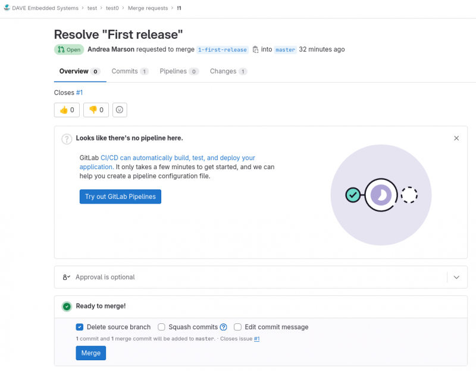Screen dimensions: 476x371
Task: Open the 1-first-release branch link
Action: [222, 50]
